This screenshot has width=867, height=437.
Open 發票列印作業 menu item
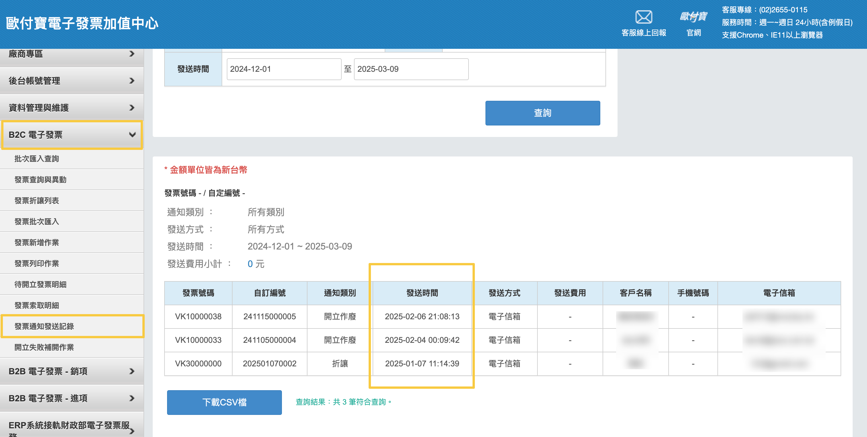click(72, 263)
